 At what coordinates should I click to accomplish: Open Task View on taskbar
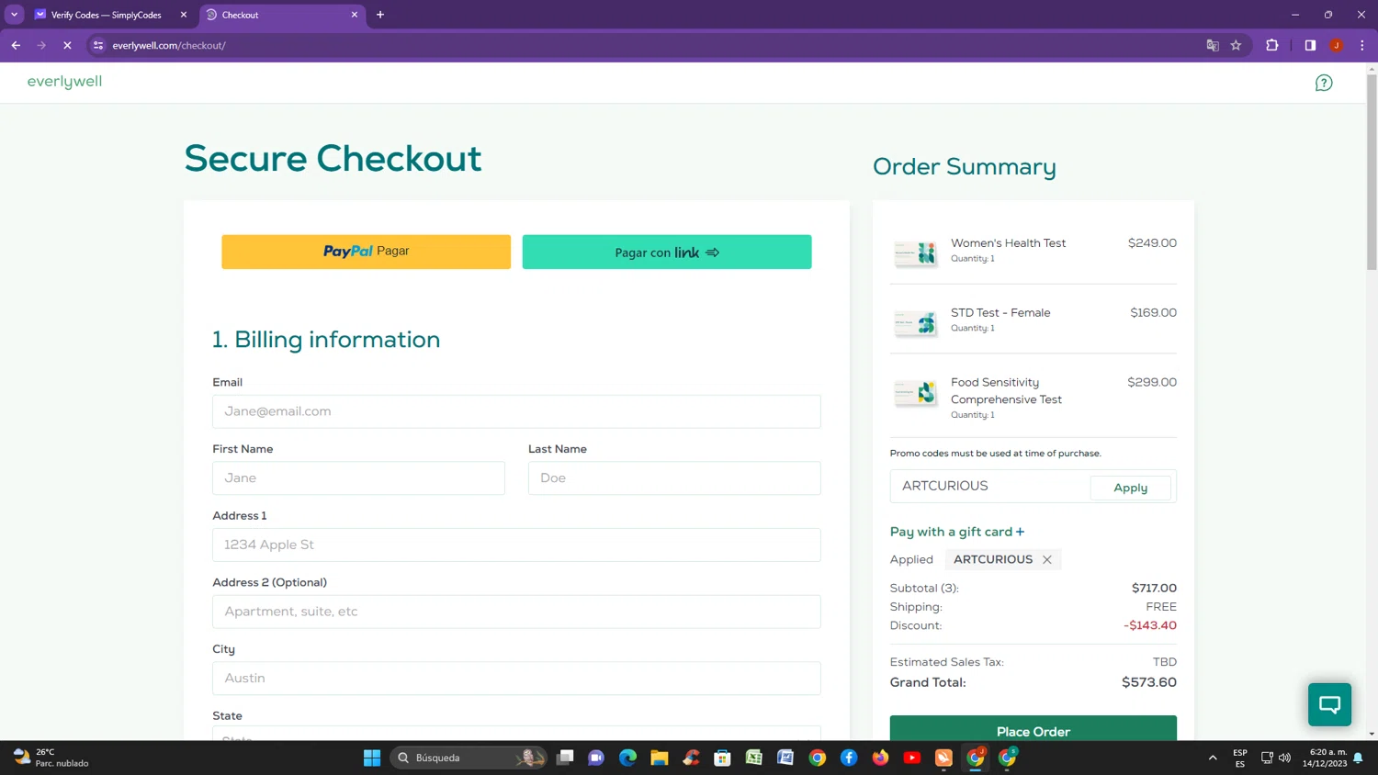tap(565, 758)
